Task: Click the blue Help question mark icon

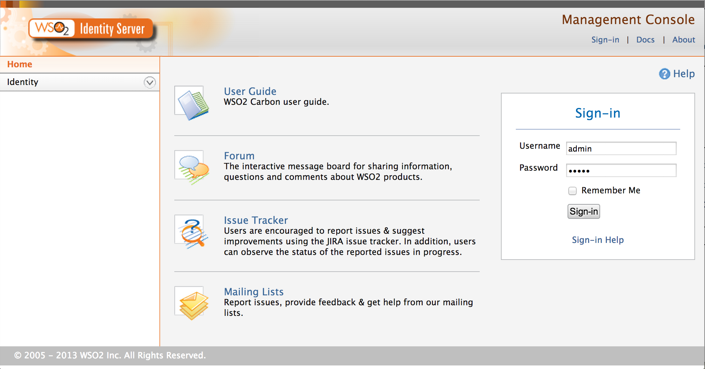Action: point(664,74)
